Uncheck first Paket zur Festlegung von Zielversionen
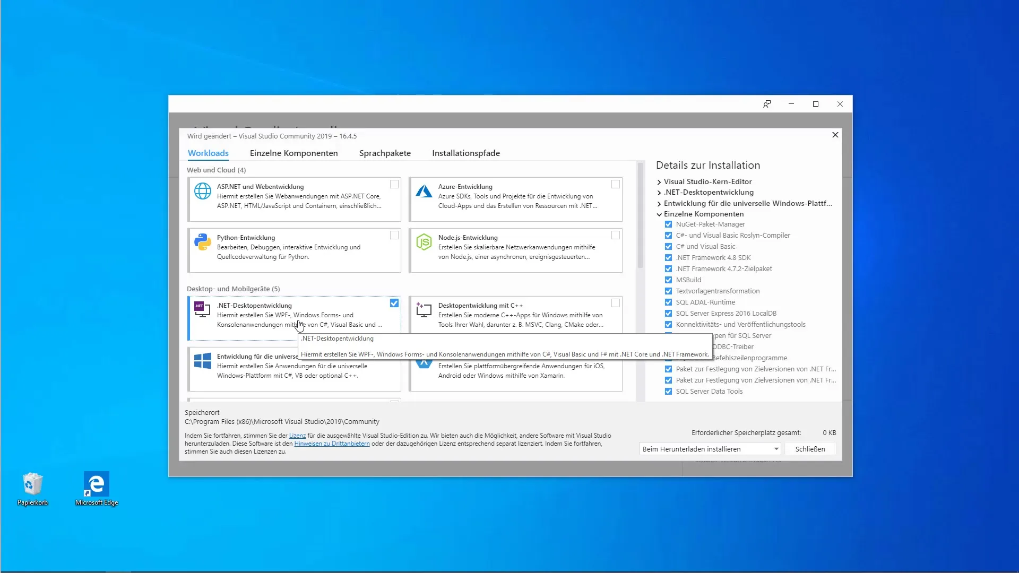 tap(668, 369)
